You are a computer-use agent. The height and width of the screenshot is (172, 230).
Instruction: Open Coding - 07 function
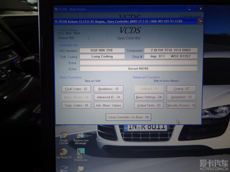click(x=181, y=89)
